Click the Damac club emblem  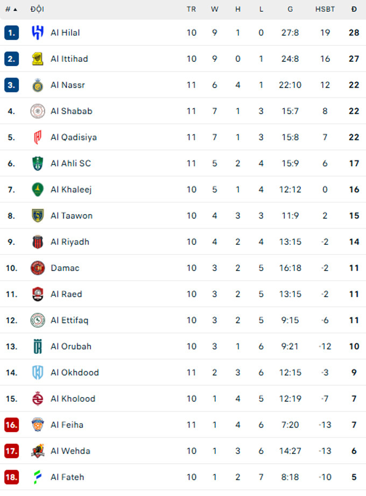[37, 268]
